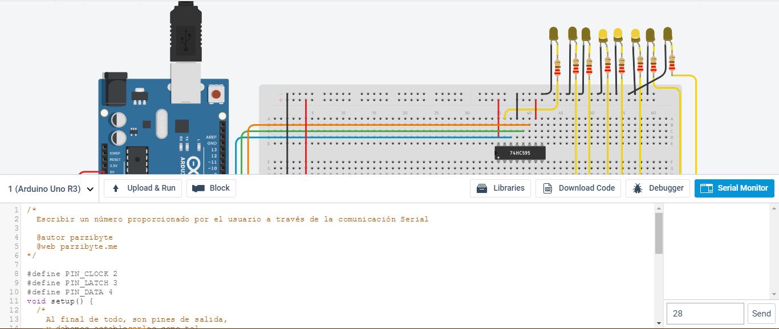Select the 74HC595 shift register chip
This screenshot has width=779, height=329.
tap(520, 153)
